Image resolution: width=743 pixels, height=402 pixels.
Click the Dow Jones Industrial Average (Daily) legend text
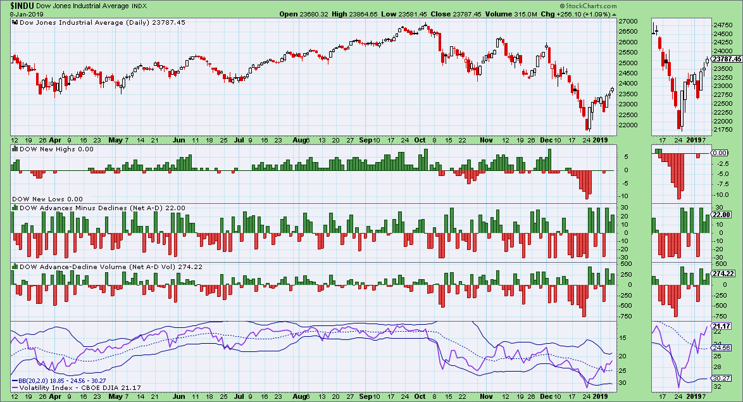[103, 22]
